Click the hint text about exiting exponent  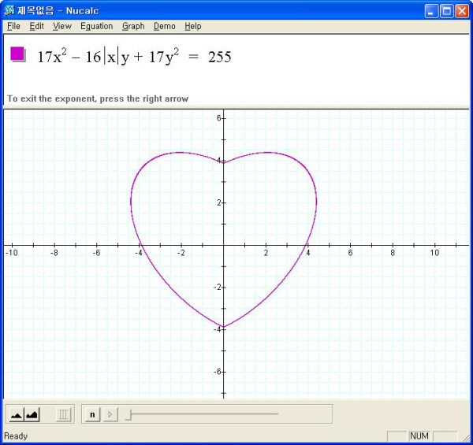coord(98,98)
